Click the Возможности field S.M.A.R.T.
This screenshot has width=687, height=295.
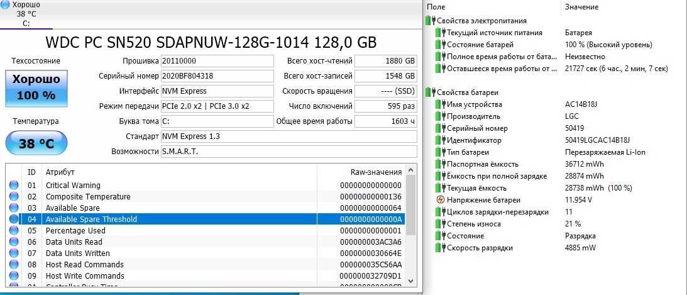click(289, 152)
